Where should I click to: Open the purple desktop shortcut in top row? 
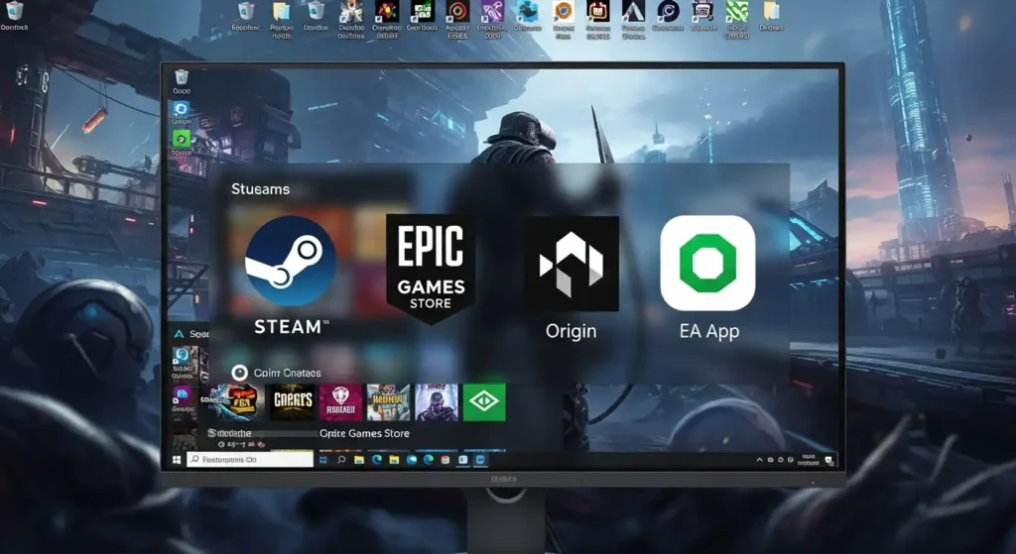pos(492,11)
